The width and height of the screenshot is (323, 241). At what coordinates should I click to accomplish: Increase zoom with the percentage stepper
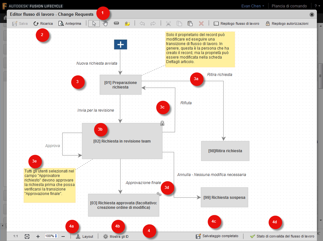(56, 234)
